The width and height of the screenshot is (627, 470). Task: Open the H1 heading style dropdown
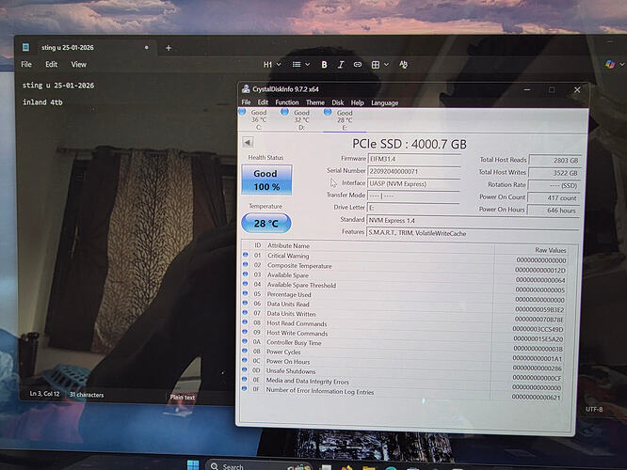(x=272, y=65)
